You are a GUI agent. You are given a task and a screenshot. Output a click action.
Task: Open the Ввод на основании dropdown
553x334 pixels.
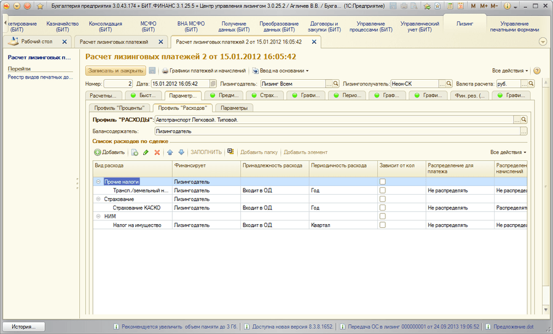[280, 71]
